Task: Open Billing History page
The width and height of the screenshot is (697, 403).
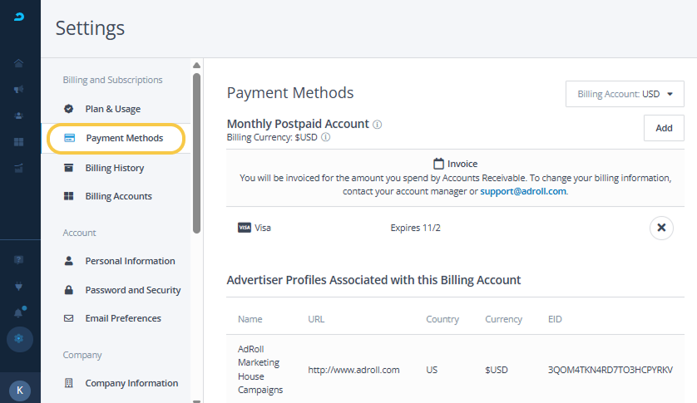Action: 114,168
